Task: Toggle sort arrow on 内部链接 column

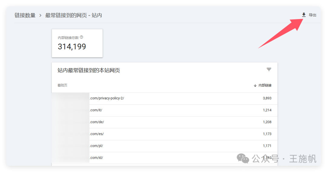Action: tap(255, 86)
